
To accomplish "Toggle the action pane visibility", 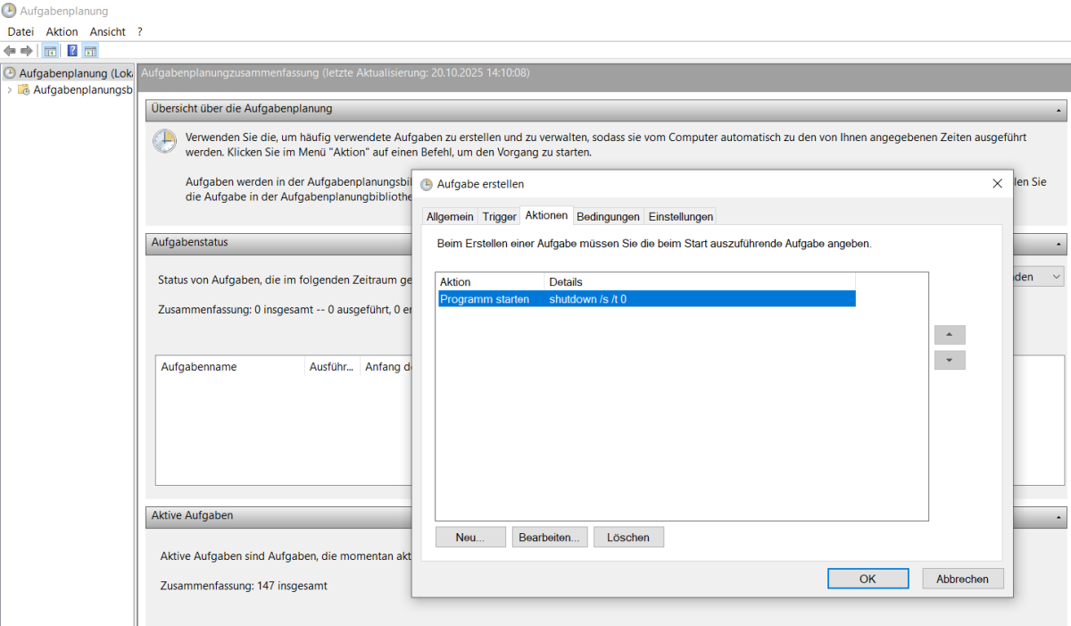I will pos(90,50).
